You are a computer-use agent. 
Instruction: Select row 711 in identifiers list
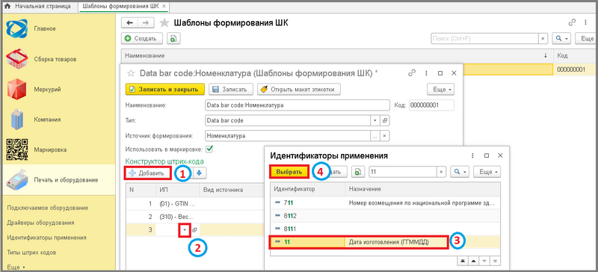tap(385, 203)
